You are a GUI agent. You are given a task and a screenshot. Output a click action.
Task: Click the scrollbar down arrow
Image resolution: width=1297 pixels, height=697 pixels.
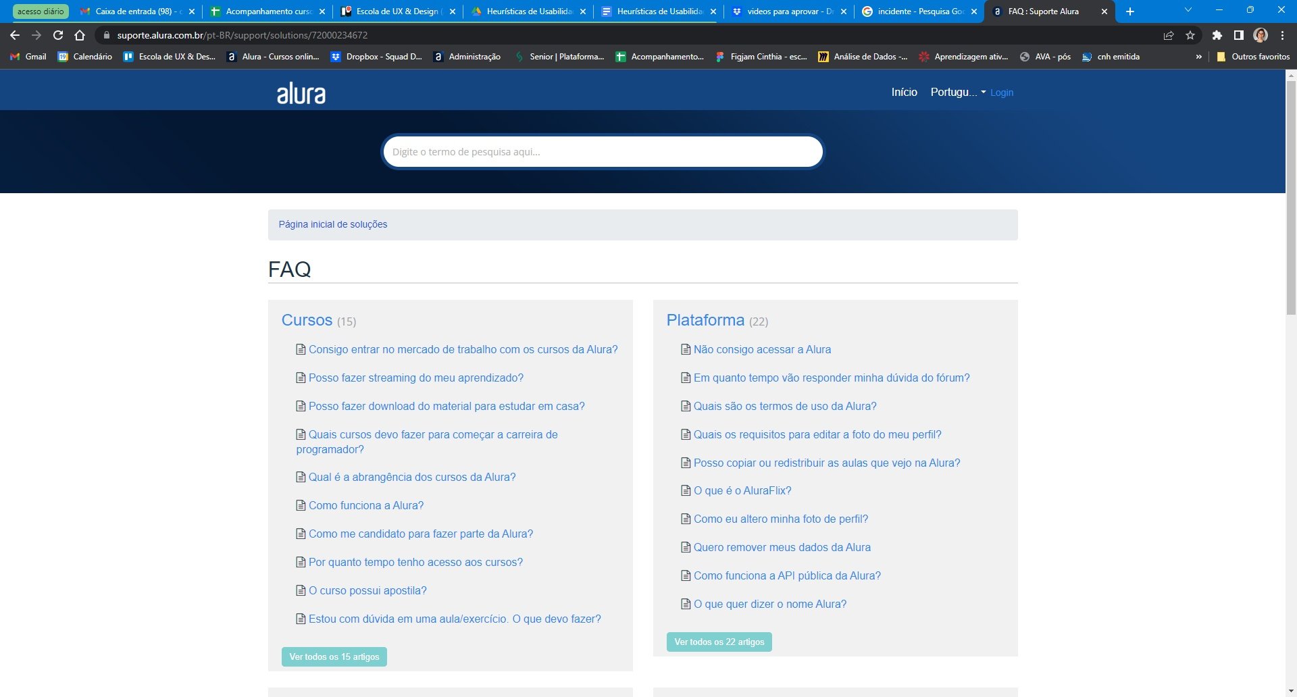pyautogui.click(x=1291, y=692)
